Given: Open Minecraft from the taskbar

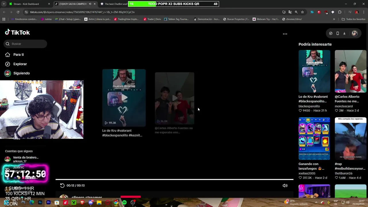Looking at the screenshot, I should [x=74, y=202].
